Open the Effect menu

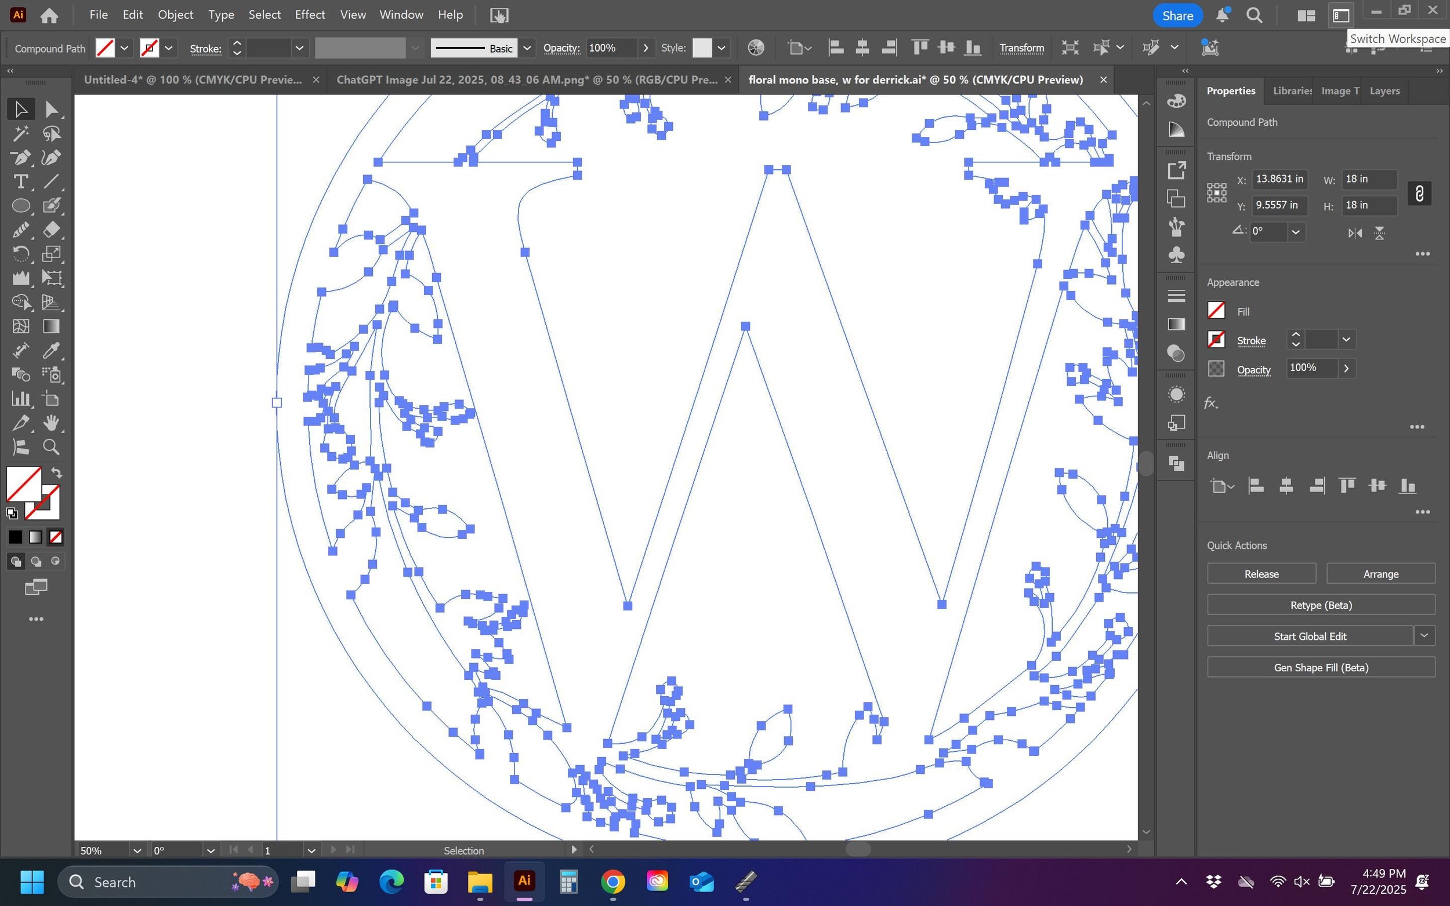[x=309, y=15]
